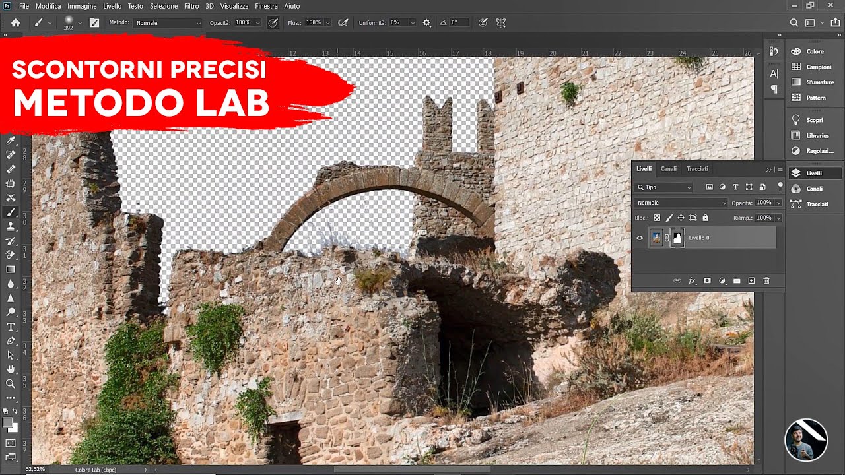Click the Home button in options bar
Image resolution: width=845 pixels, height=475 pixels.
[15, 22]
